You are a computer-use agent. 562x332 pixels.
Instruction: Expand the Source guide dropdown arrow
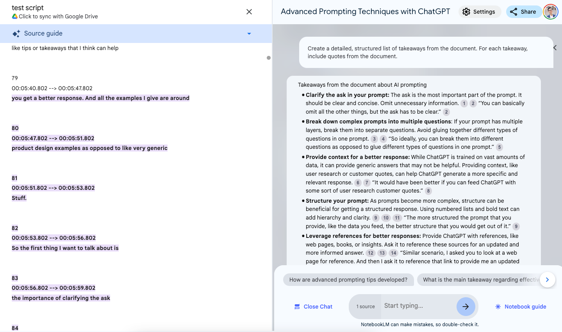coord(249,33)
